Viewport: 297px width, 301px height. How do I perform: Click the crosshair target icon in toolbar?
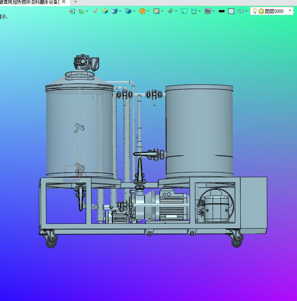[170, 11]
